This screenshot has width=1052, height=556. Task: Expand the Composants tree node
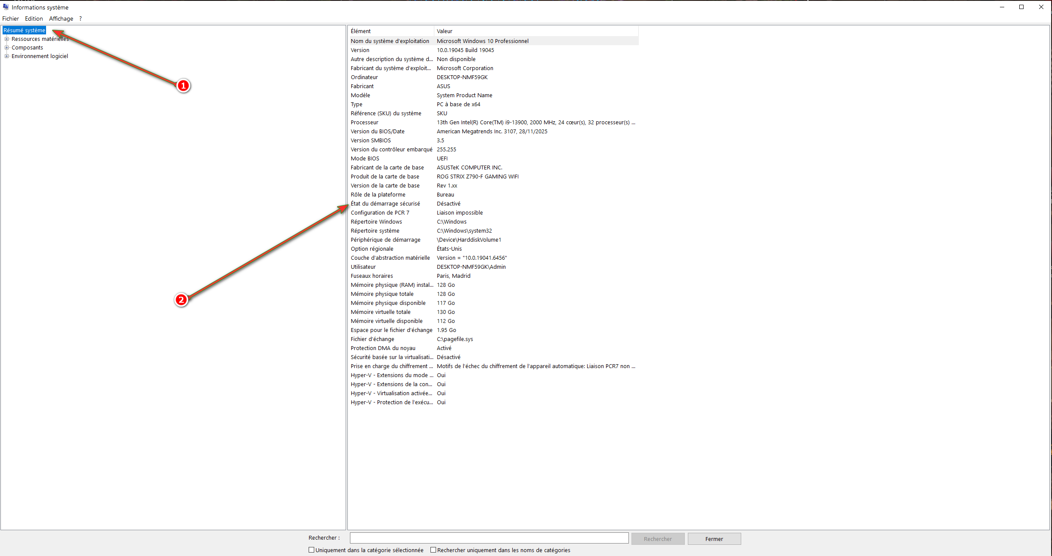(6, 47)
